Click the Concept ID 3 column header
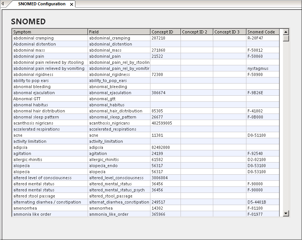The width and height of the screenshot is (302, 240). 230,32
